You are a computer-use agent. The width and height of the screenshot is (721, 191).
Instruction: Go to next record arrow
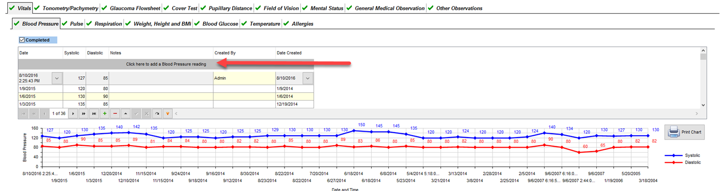73,114
